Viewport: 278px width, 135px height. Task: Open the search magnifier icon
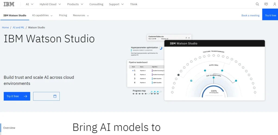[257, 4]
